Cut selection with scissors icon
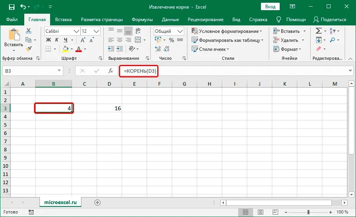 coord(29,31)
